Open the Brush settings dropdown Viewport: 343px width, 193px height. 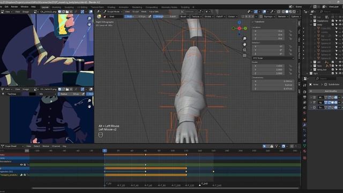click(184, 17)
